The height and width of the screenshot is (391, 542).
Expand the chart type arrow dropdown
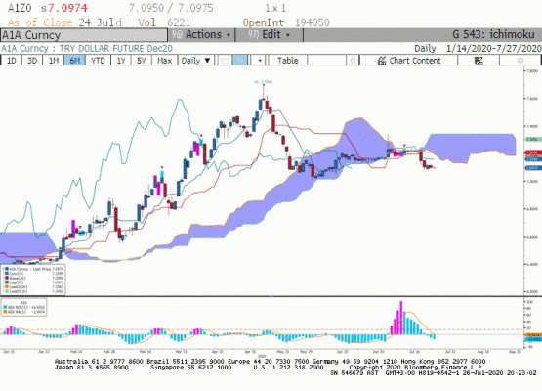[x=260, y=61]
